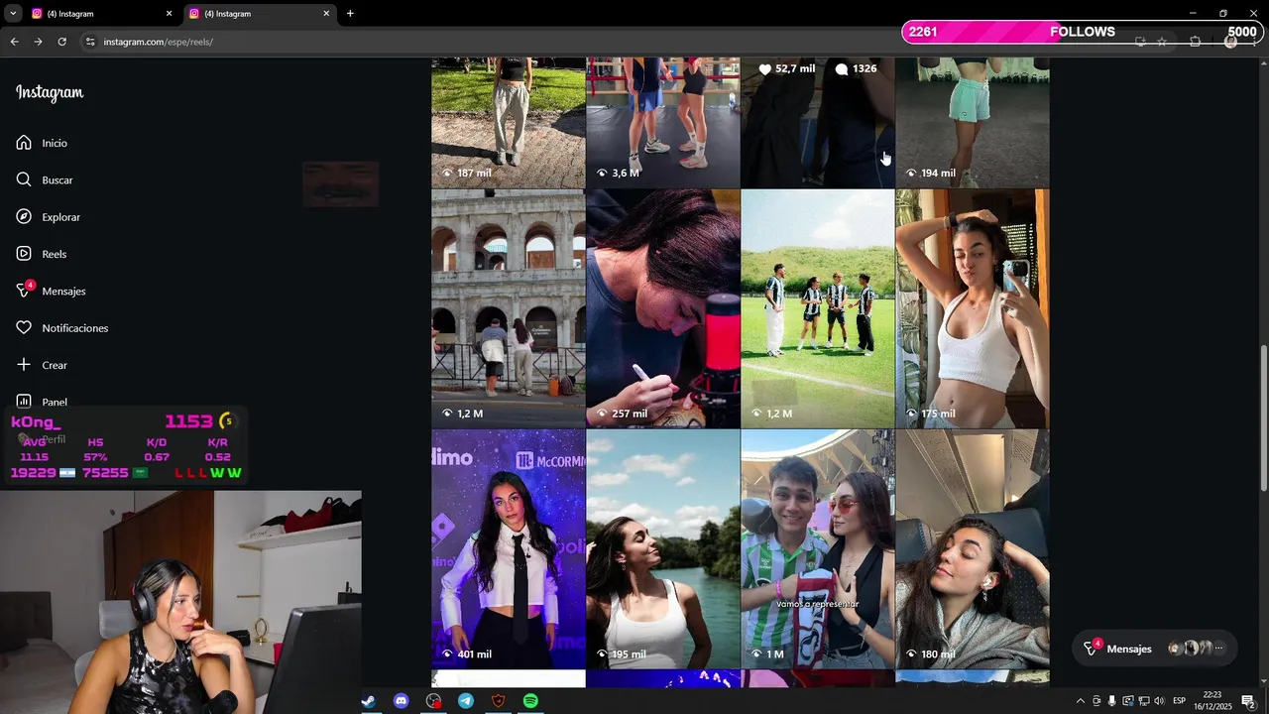This screenshot has height=714, width=1269.
Task: Open the football field reel thumbnail
Action: point(818,308)
